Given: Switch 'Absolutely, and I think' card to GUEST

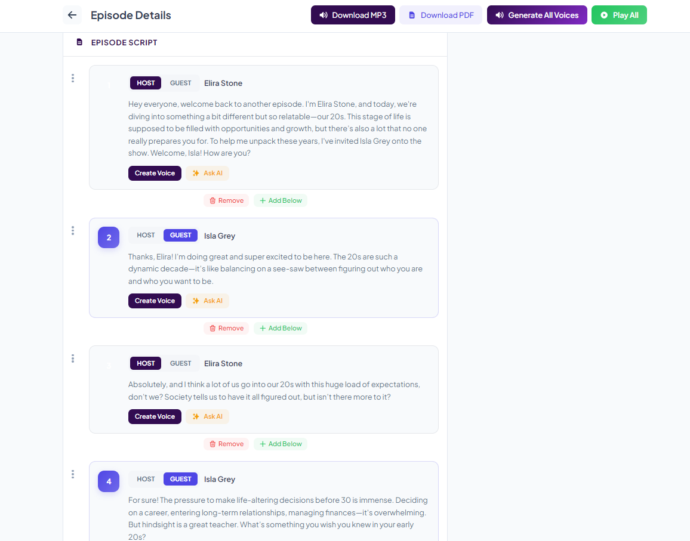Looking at the screenshot, I should pyautogui.click(x=180, y=363).
